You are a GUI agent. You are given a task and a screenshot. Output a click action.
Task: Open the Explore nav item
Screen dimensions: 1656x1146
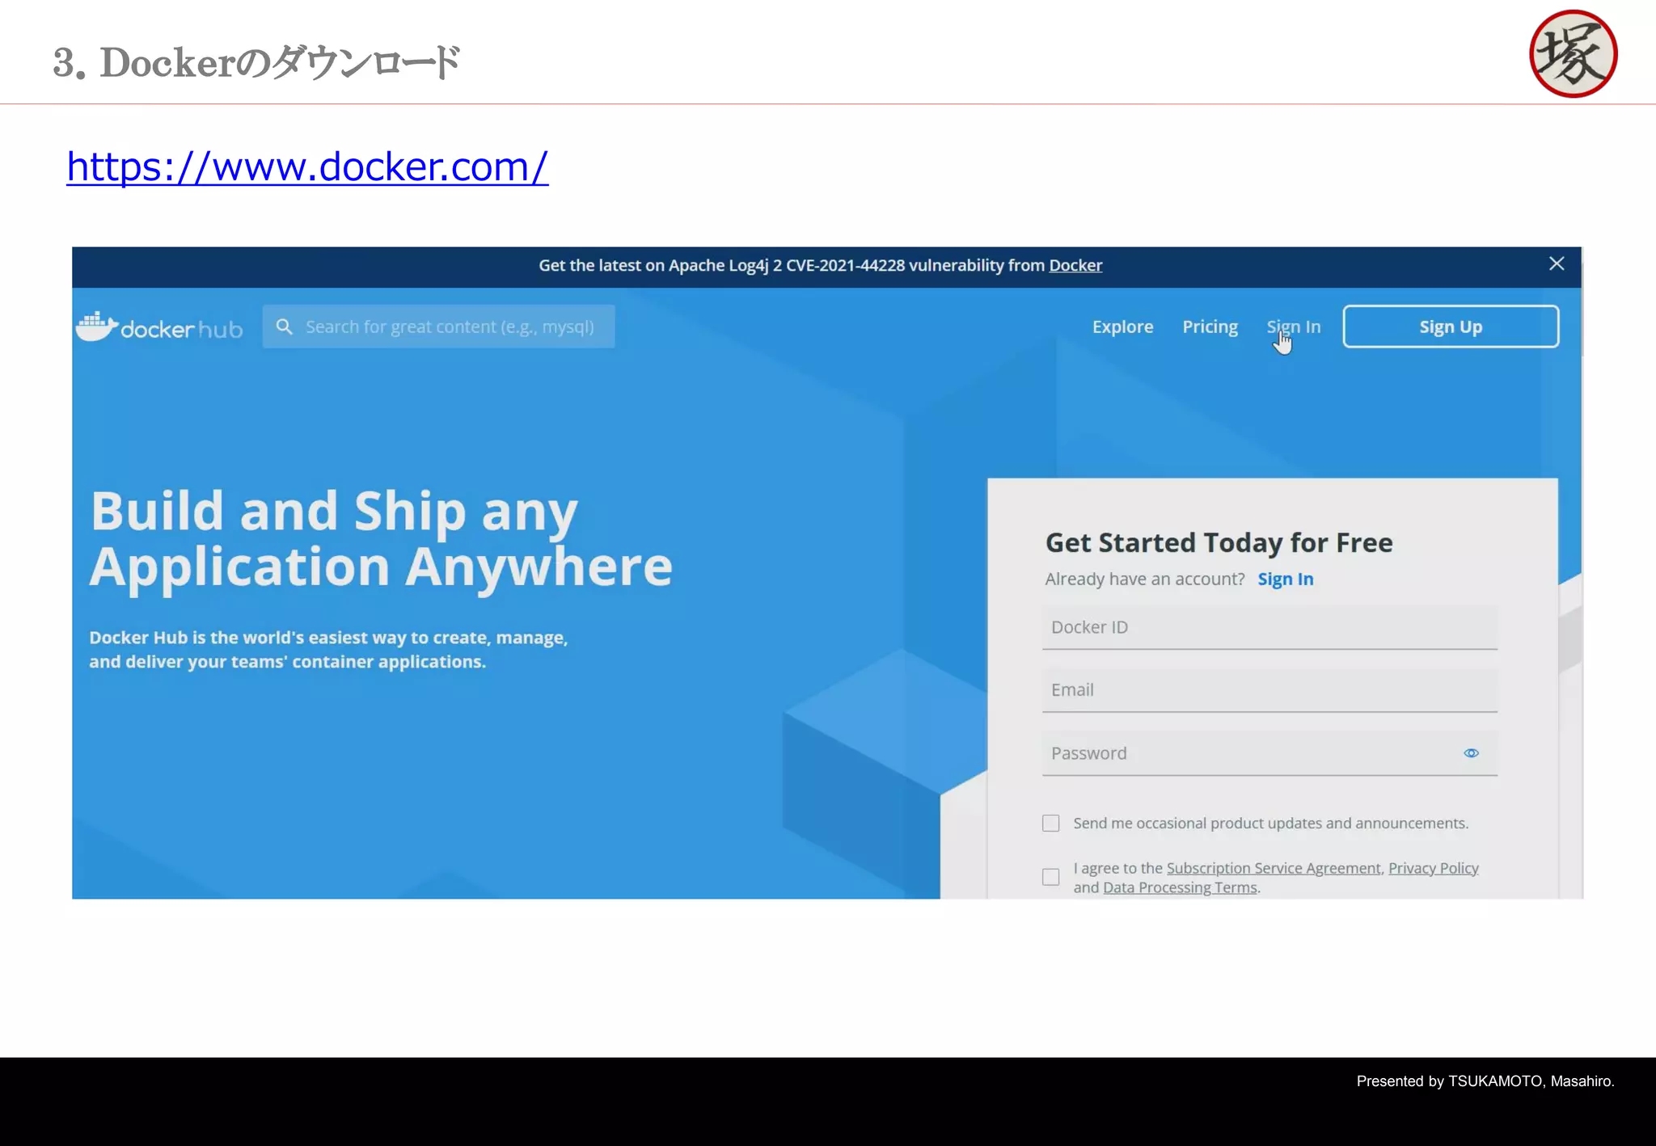[1122, 327]
